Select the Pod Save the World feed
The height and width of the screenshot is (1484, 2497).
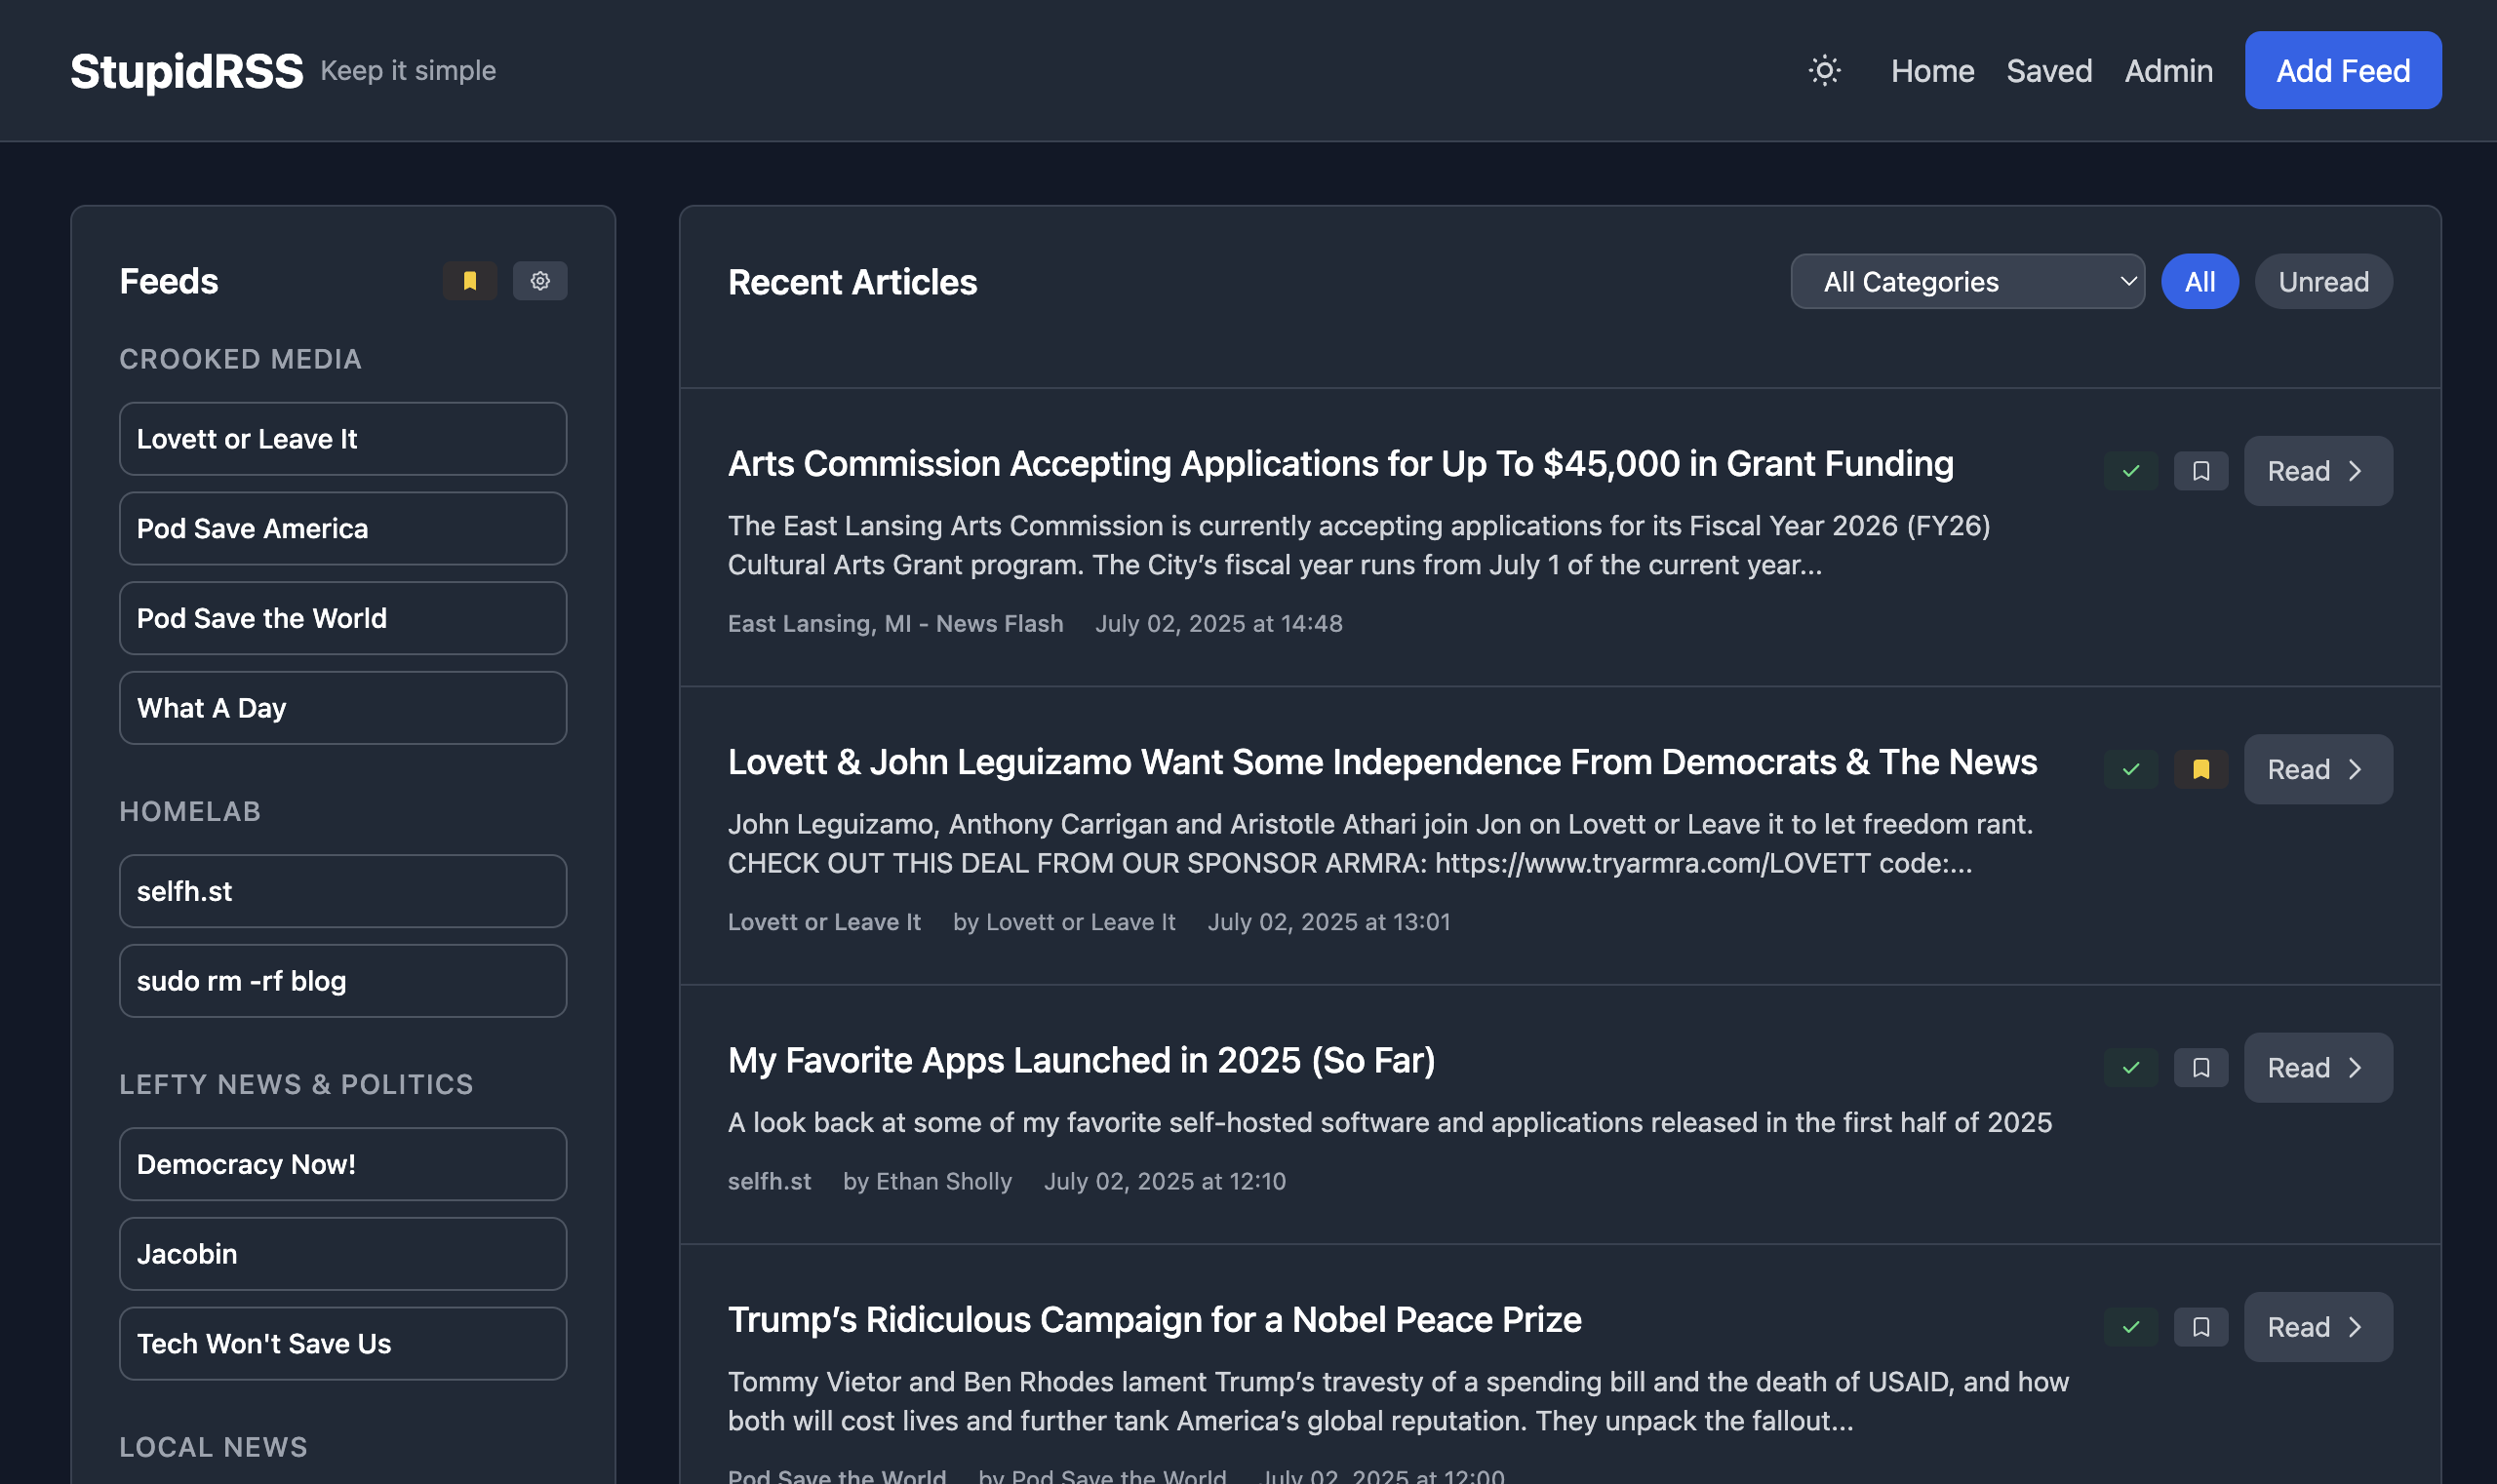[x=343, y=618]
